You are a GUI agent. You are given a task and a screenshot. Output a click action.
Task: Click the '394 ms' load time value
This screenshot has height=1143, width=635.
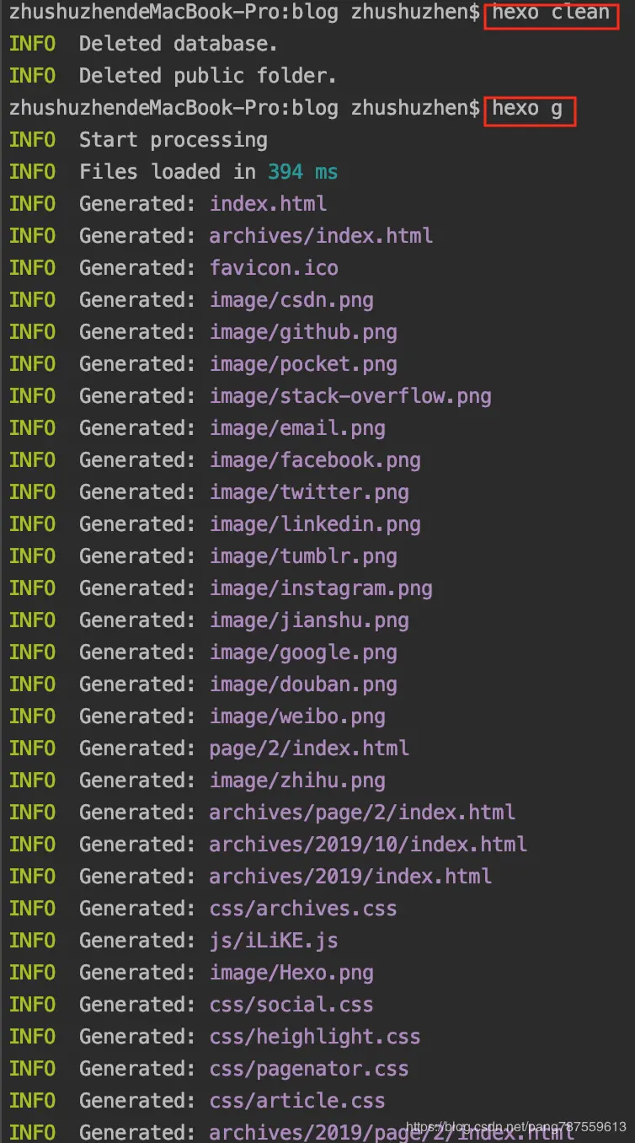pyautogui.click(x=302, y=172)
